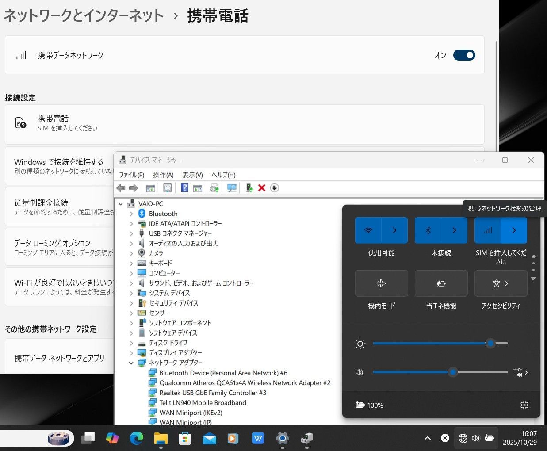
Task: Toggle 機内モード in quick settings
Action: point(381,283)
